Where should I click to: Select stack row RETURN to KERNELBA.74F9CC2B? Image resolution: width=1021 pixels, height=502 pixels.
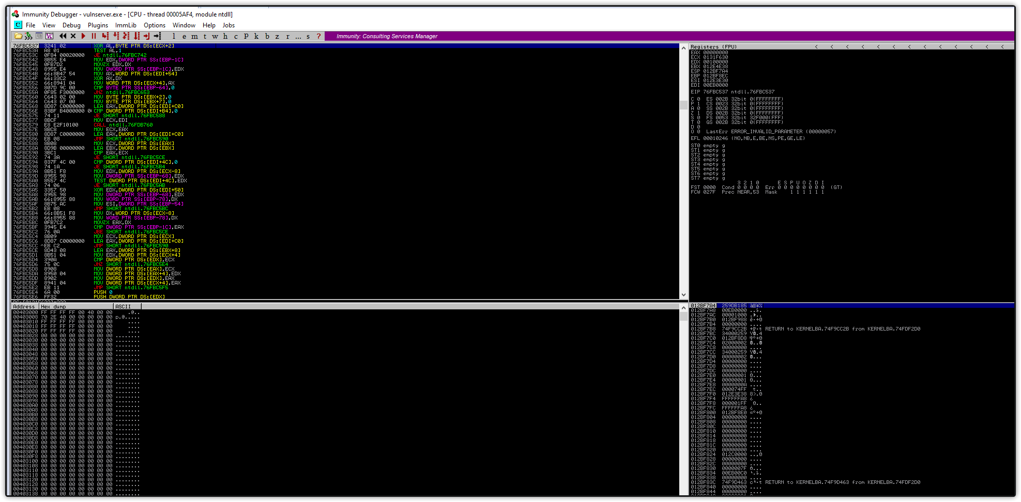(851, 329)
